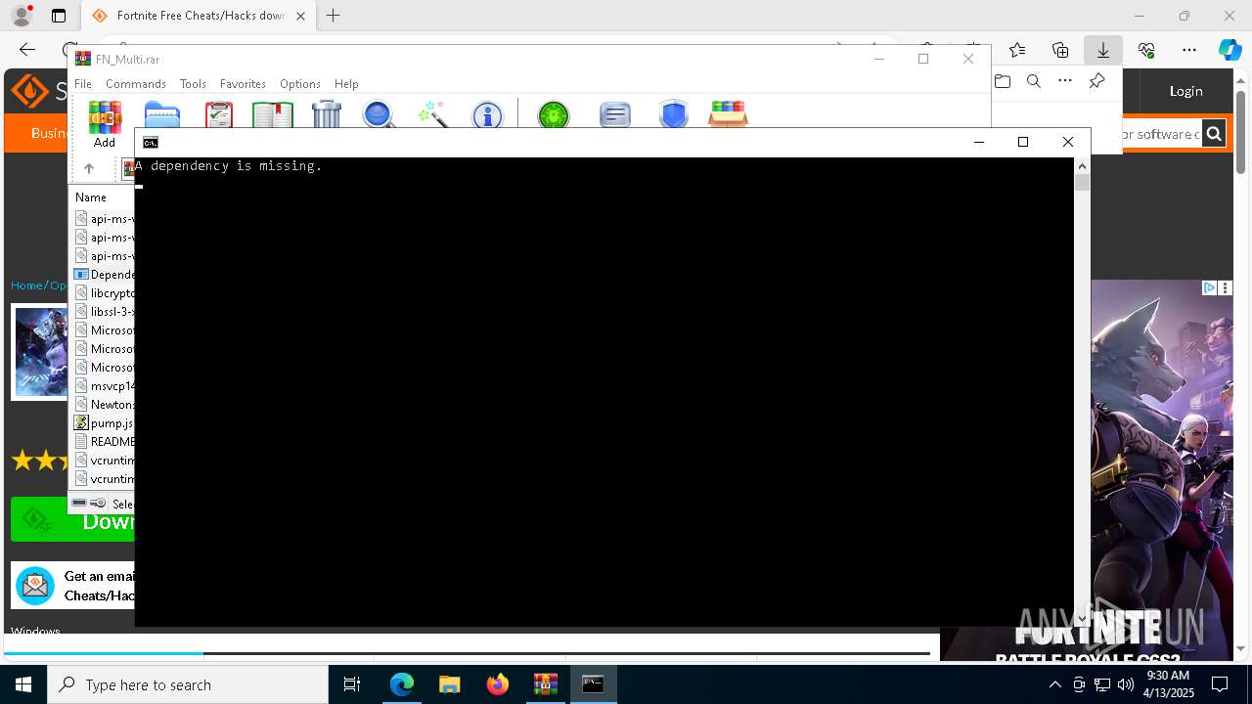
Task: Open Edge settings and more menu
Action: 1189,50
